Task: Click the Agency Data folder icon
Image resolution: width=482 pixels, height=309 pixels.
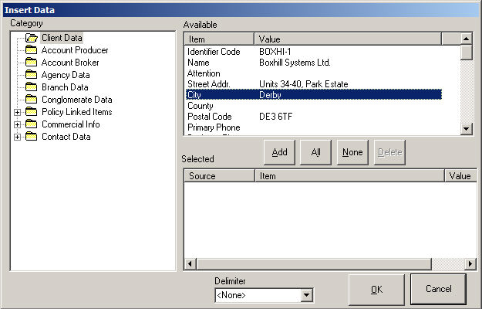Action: tap(31, 75)
